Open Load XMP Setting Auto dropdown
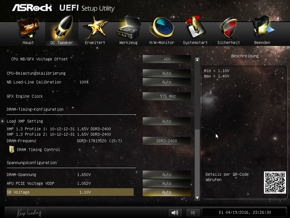Screen dimensions: 290x218 [167, 121]
